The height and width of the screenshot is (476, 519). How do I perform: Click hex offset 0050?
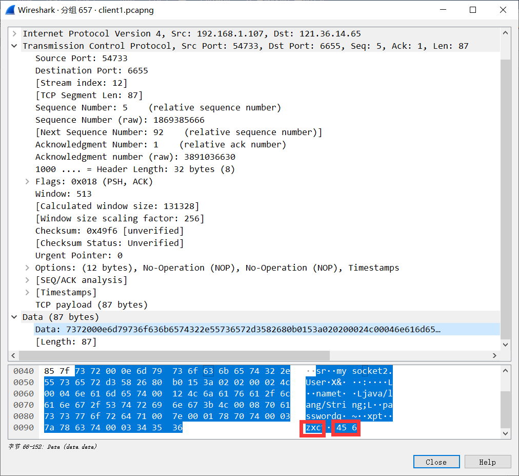pyautogui.click(x=24, y=382)
